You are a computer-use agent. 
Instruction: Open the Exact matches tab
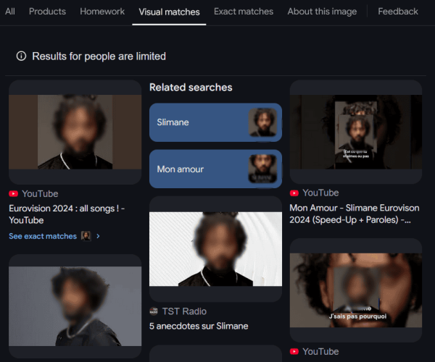click(244, 12)
